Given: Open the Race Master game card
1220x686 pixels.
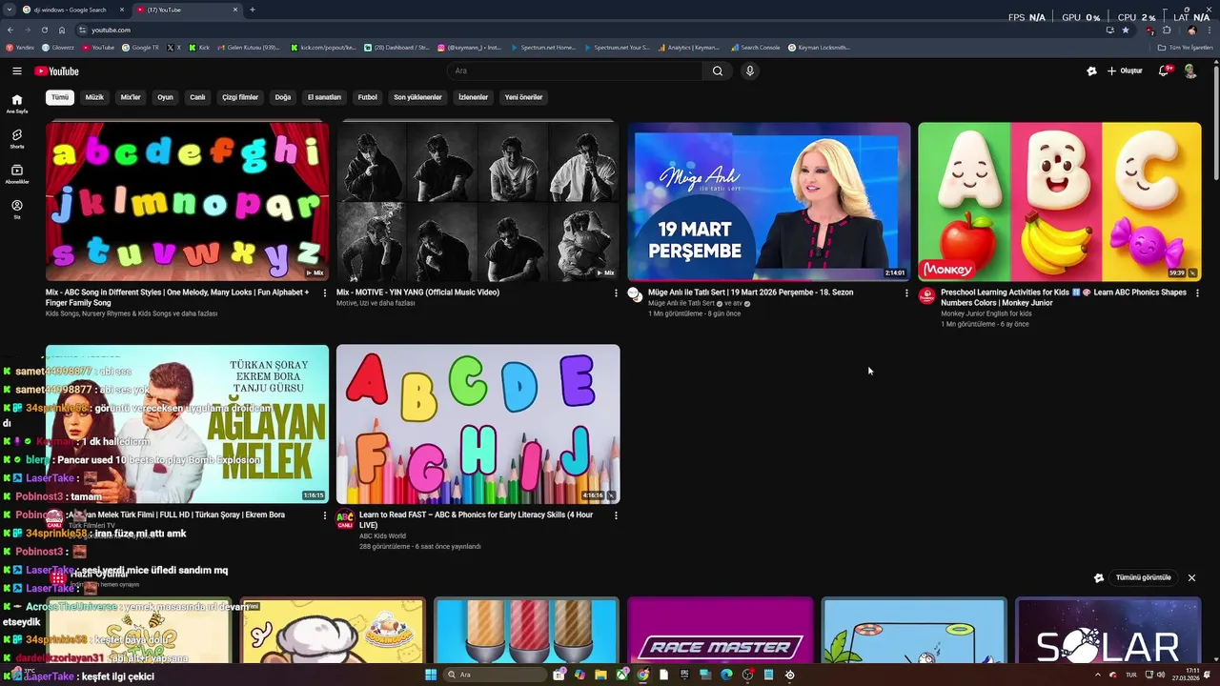Looking at the screenshot, I should coord(720,630).
